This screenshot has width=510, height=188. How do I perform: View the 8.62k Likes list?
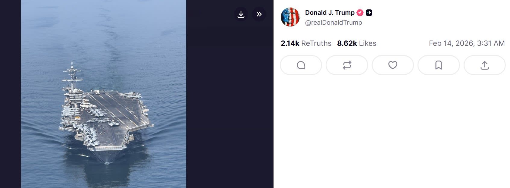(357, 43)
